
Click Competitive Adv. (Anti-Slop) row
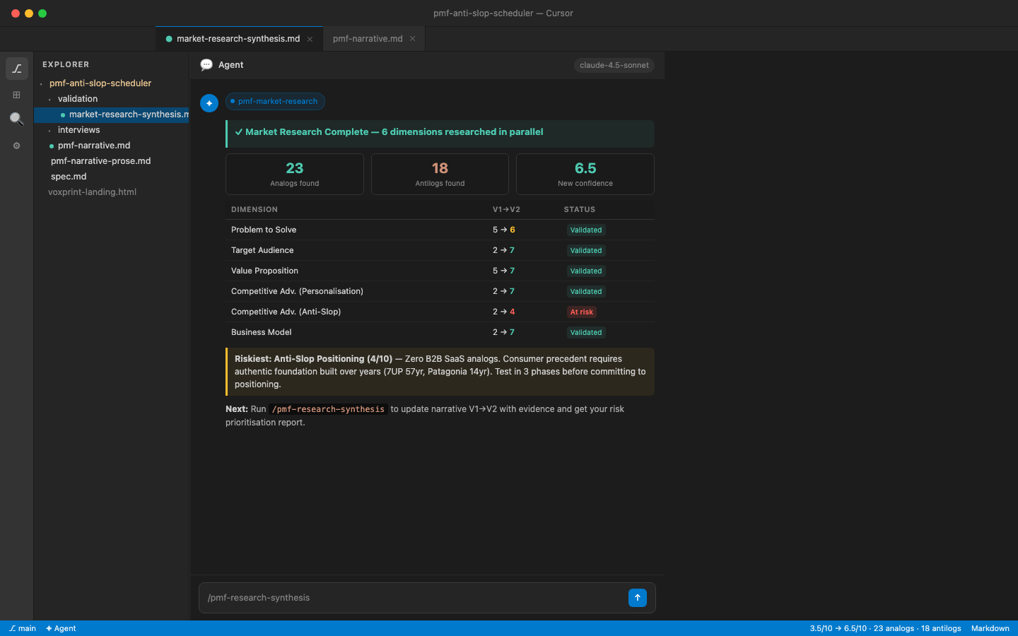[x=440, y=312]
